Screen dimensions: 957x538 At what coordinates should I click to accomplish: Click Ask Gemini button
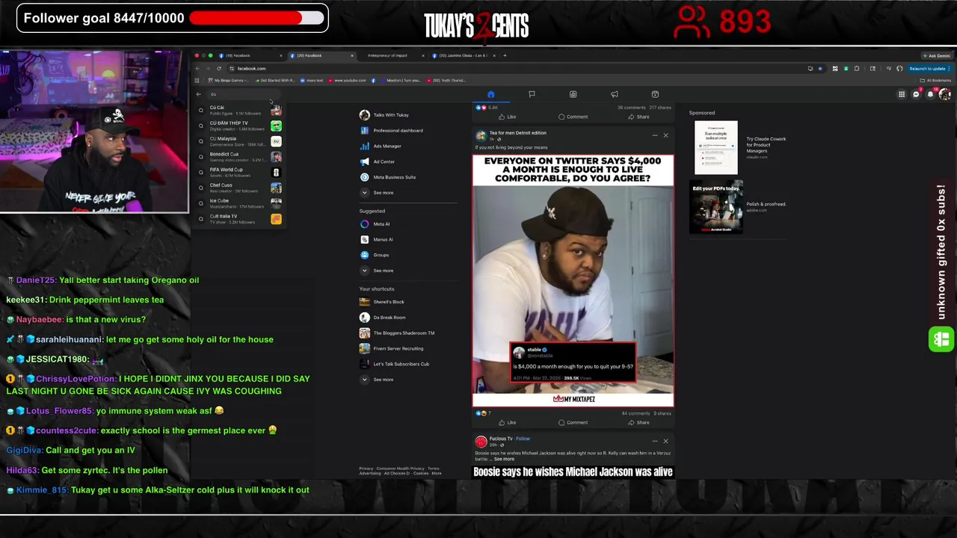click(937, 55)
